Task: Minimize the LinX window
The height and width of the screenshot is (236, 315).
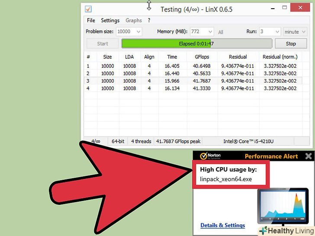Action: coord(273,9)
